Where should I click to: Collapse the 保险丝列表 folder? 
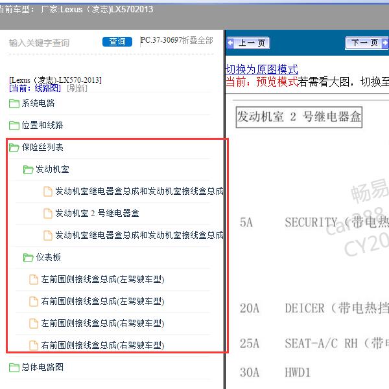pos(42,147)
